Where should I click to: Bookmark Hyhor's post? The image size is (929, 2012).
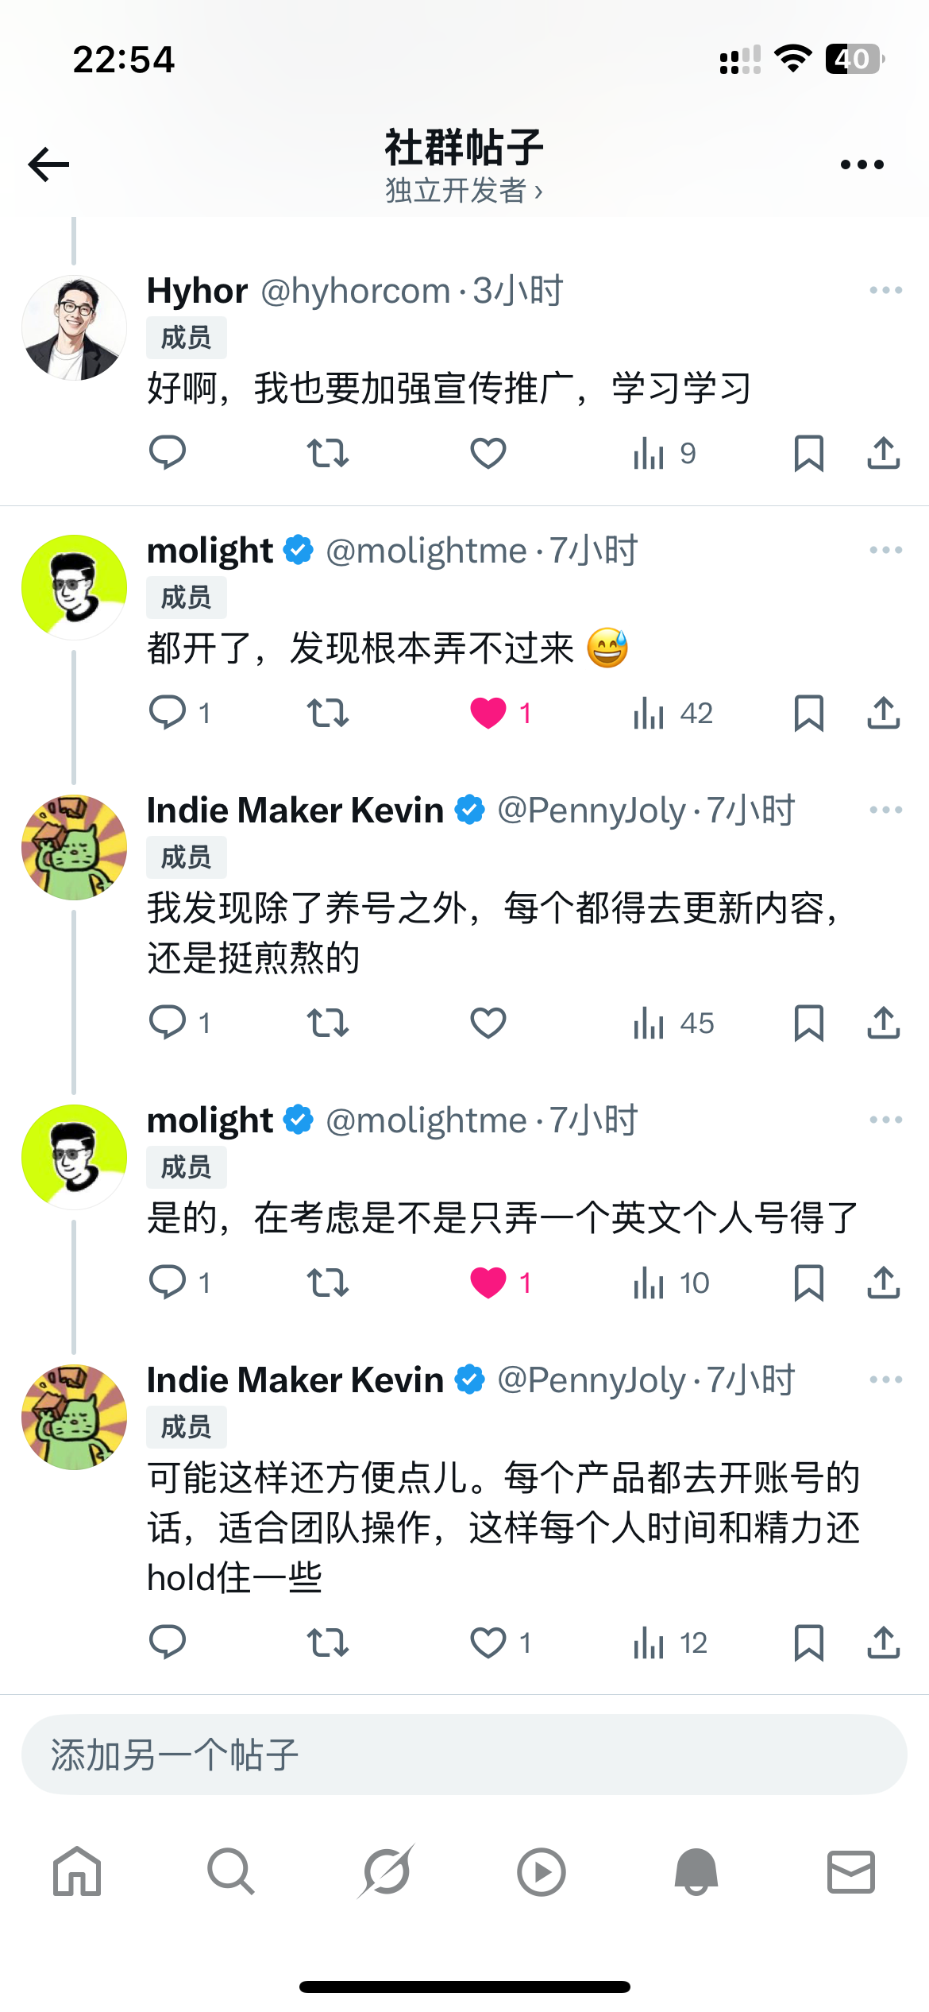coord(808,453)
